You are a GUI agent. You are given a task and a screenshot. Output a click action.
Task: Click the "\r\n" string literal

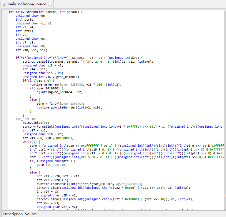coord(87,61)
